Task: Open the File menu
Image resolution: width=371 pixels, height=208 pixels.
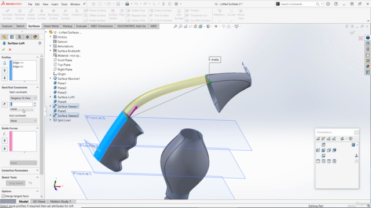Action: [30, 4]
